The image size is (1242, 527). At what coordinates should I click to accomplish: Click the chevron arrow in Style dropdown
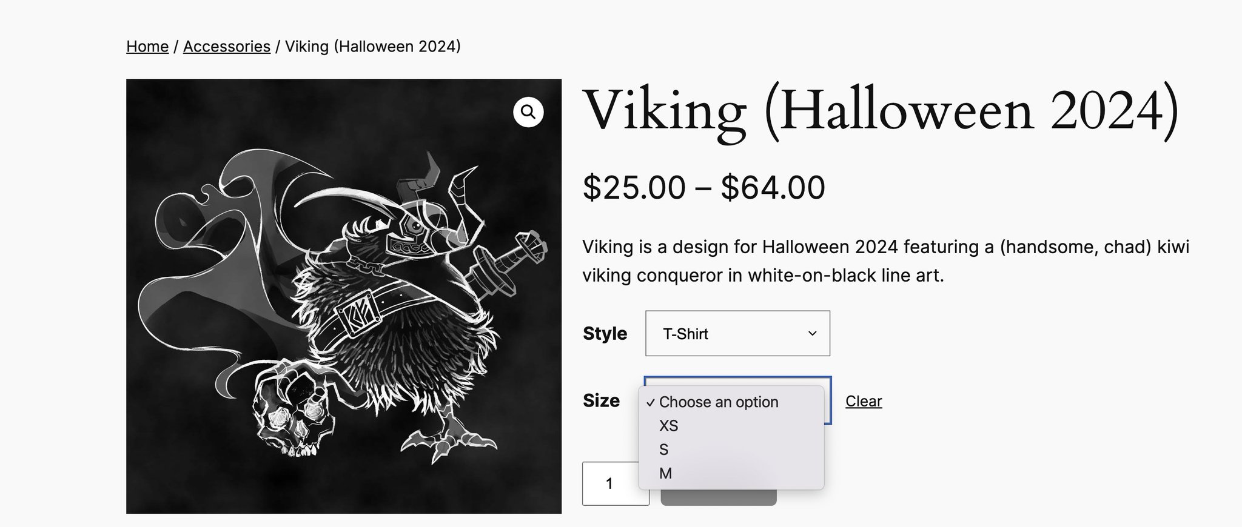(813, 334)
